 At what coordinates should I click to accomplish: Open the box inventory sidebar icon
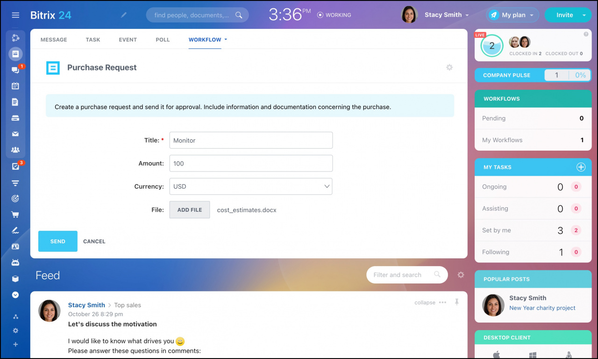click(x=15, y=278)
